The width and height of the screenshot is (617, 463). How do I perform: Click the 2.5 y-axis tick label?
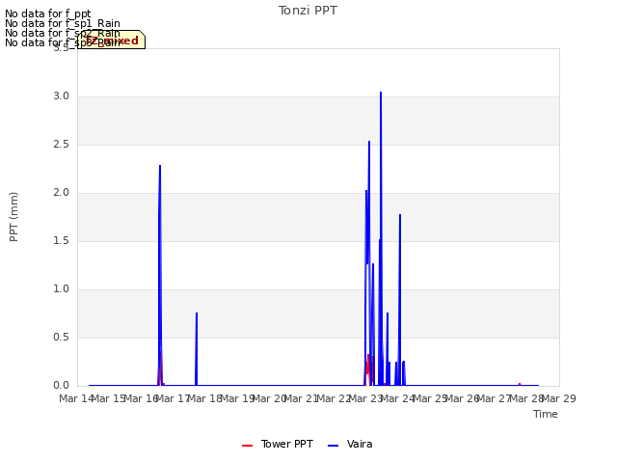click(x=61, y=145)
